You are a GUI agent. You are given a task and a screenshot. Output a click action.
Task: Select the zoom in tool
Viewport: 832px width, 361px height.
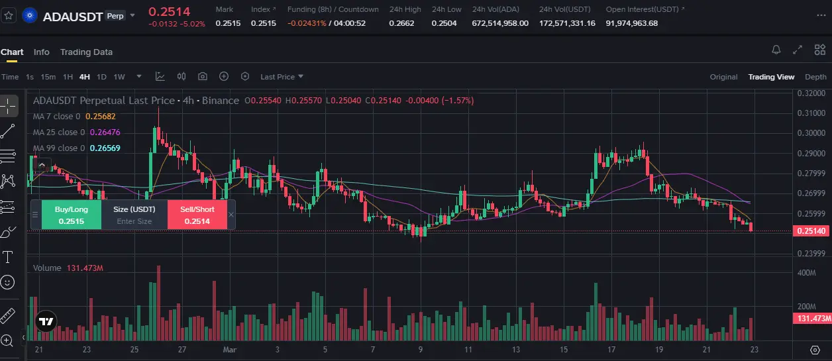coord(9,340)
